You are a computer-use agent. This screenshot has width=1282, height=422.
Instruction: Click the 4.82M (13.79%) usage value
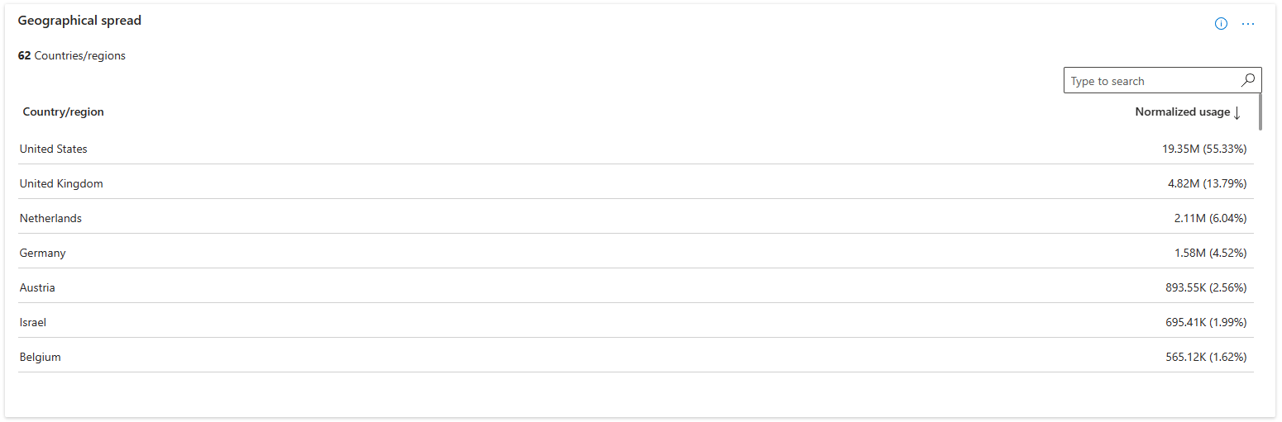[1207, 183]
